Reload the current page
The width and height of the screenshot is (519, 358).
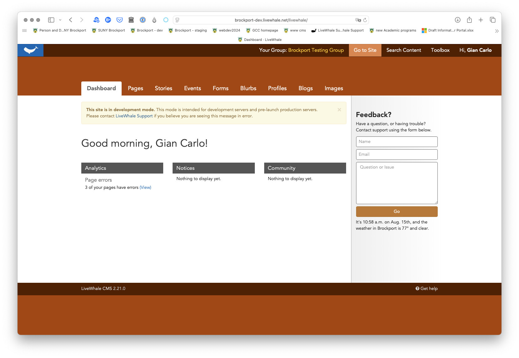(x=365, y=20)
